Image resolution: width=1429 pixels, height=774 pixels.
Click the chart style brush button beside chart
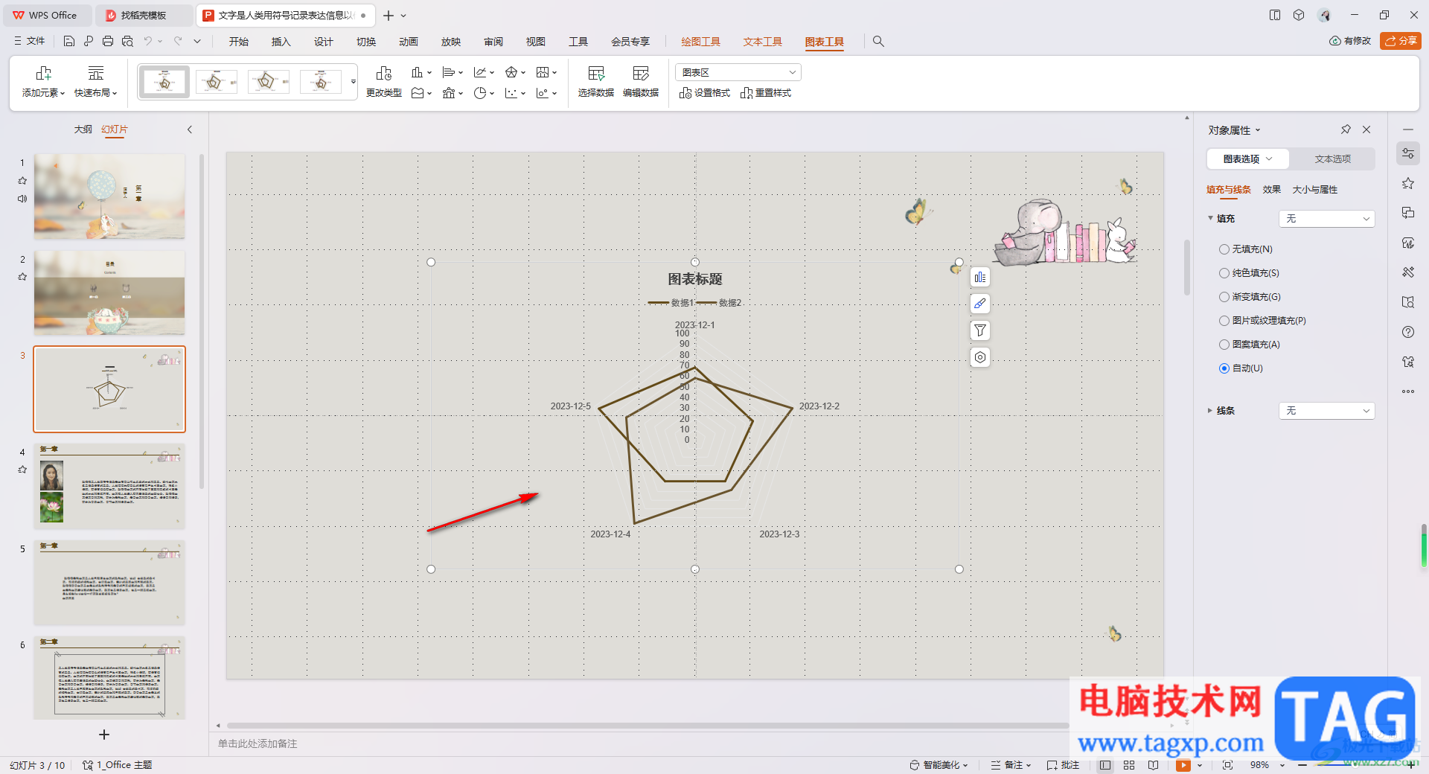[980, 304]
